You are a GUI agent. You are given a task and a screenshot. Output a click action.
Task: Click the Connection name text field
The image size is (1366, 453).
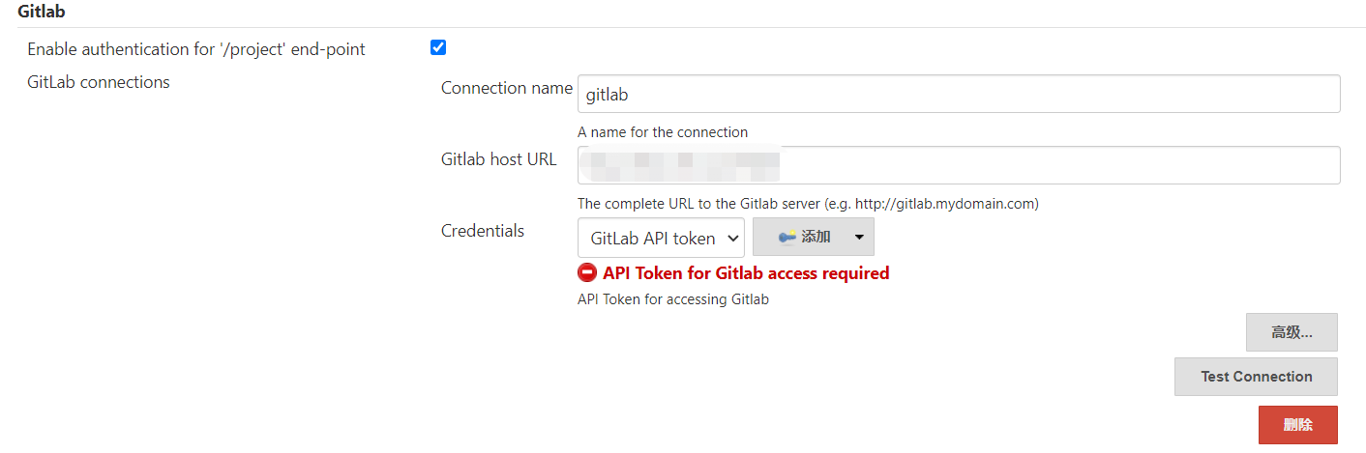pos(958,94)
